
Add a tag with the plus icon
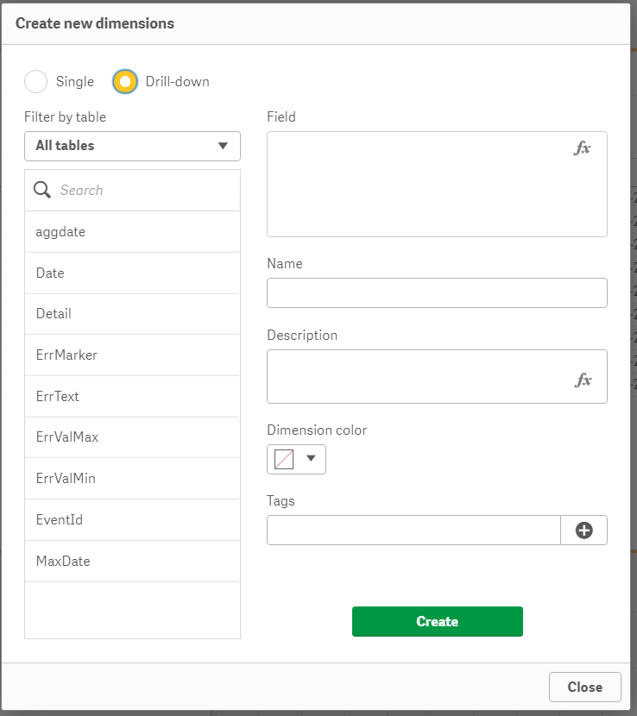584,530
